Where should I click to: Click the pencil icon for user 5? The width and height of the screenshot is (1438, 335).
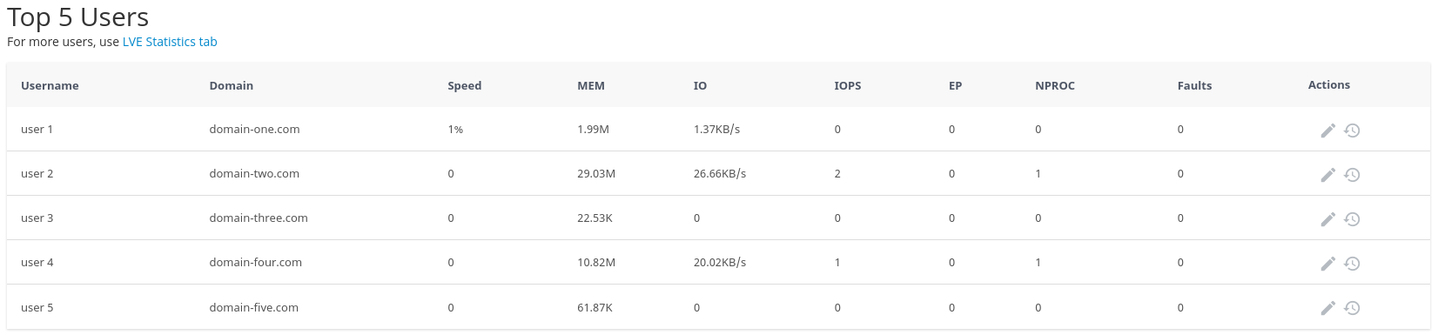point(1327,308)
